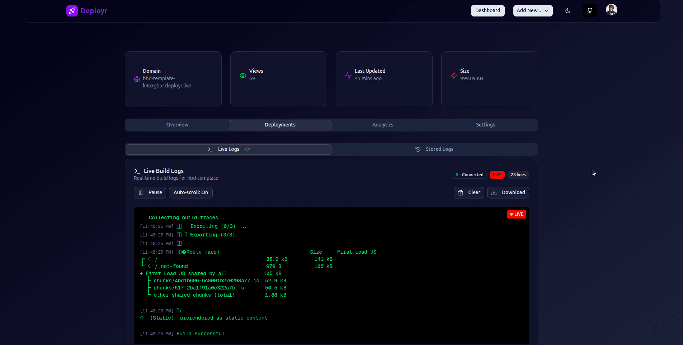Click the trash icon inside the Clear button
Image resolution: width=683 pixels, height=345 pixels.
(460, 193)
